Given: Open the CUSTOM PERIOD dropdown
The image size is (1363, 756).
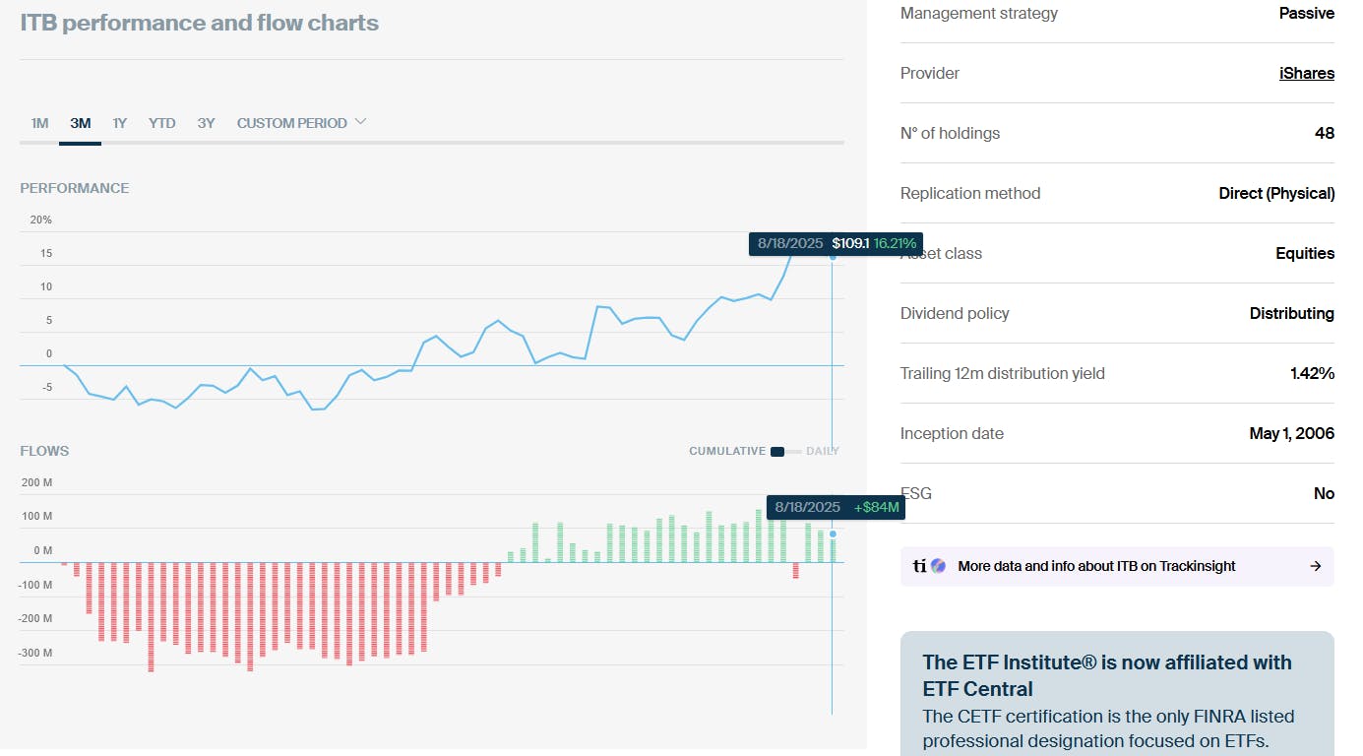Looking at the screenshot, I should tap(292, 123).
